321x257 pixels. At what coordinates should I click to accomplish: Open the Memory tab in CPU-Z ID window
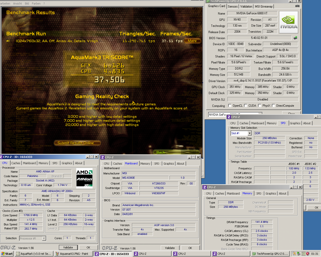43,163
